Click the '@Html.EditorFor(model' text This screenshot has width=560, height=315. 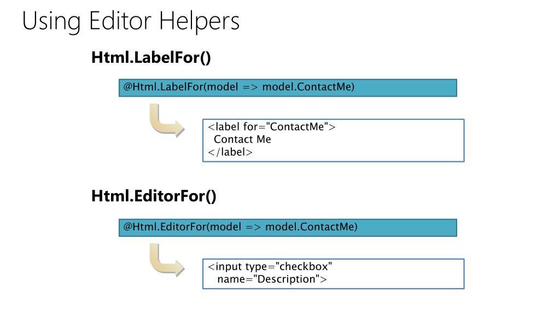click(182, 227)
